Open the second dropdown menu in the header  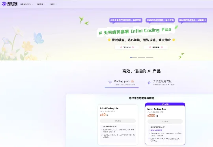click(x=41, y=4)
